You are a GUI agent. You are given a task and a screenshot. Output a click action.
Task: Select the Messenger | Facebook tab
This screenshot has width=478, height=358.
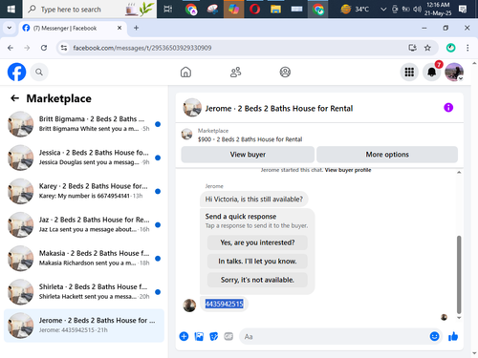coord(73,28)
